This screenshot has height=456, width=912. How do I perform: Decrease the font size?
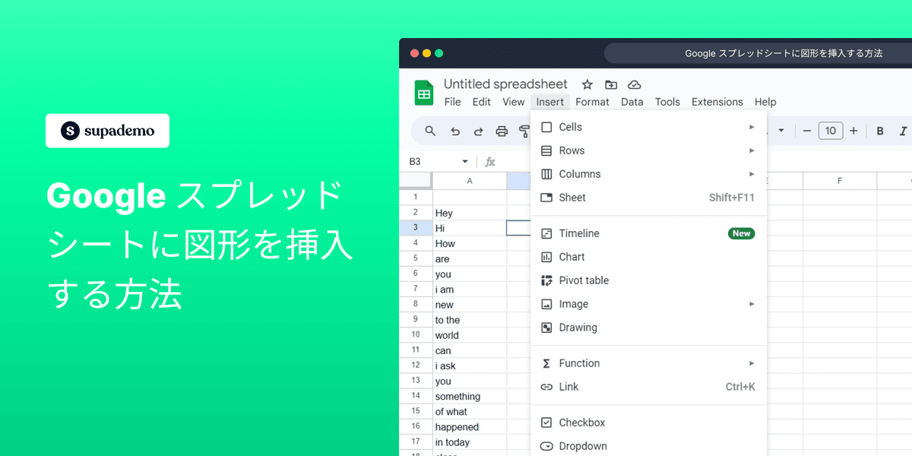click(806, 130)
